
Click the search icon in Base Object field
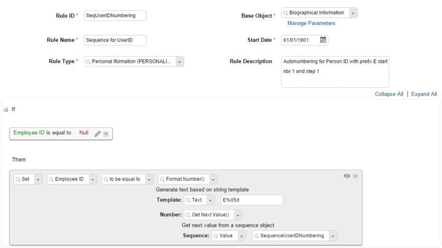pos(286,13)
